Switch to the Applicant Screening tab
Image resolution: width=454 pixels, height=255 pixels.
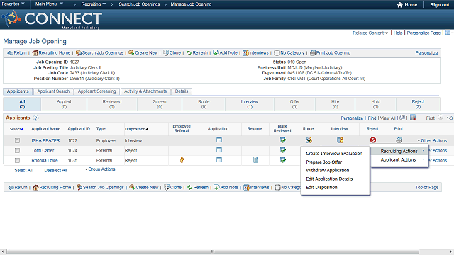(96, 91)
